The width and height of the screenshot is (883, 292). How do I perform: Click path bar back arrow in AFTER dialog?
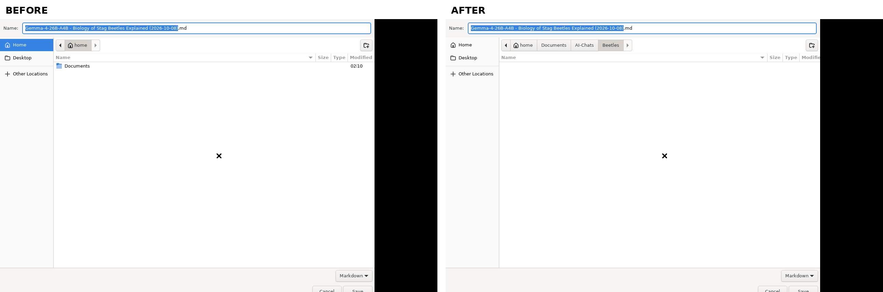[x=506, y=45]
